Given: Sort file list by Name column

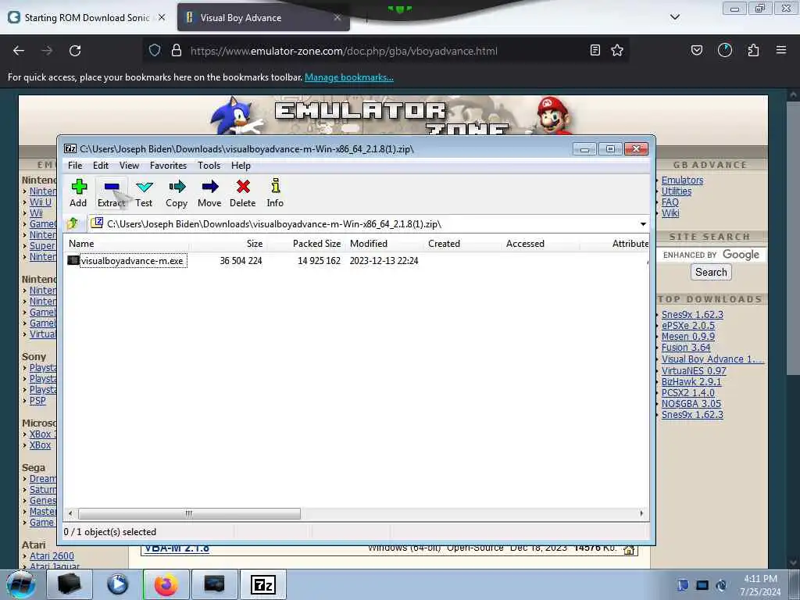Looking at the screenshot, I should (126, 244).
